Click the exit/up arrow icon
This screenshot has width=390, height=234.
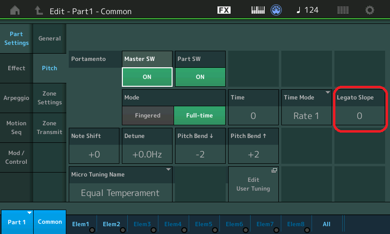tap(39, 10)
